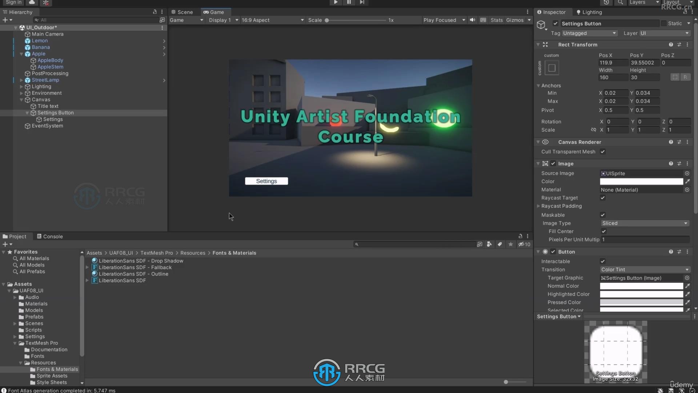Toggle the Static checkbox
This screenshot has width=698, height=393.
coord(663,23)
